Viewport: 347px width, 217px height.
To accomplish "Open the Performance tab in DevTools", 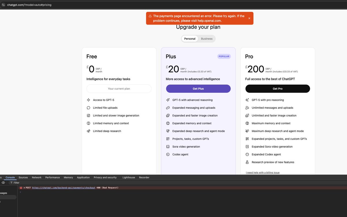I will pyautogui.click(x=53, y=177).
